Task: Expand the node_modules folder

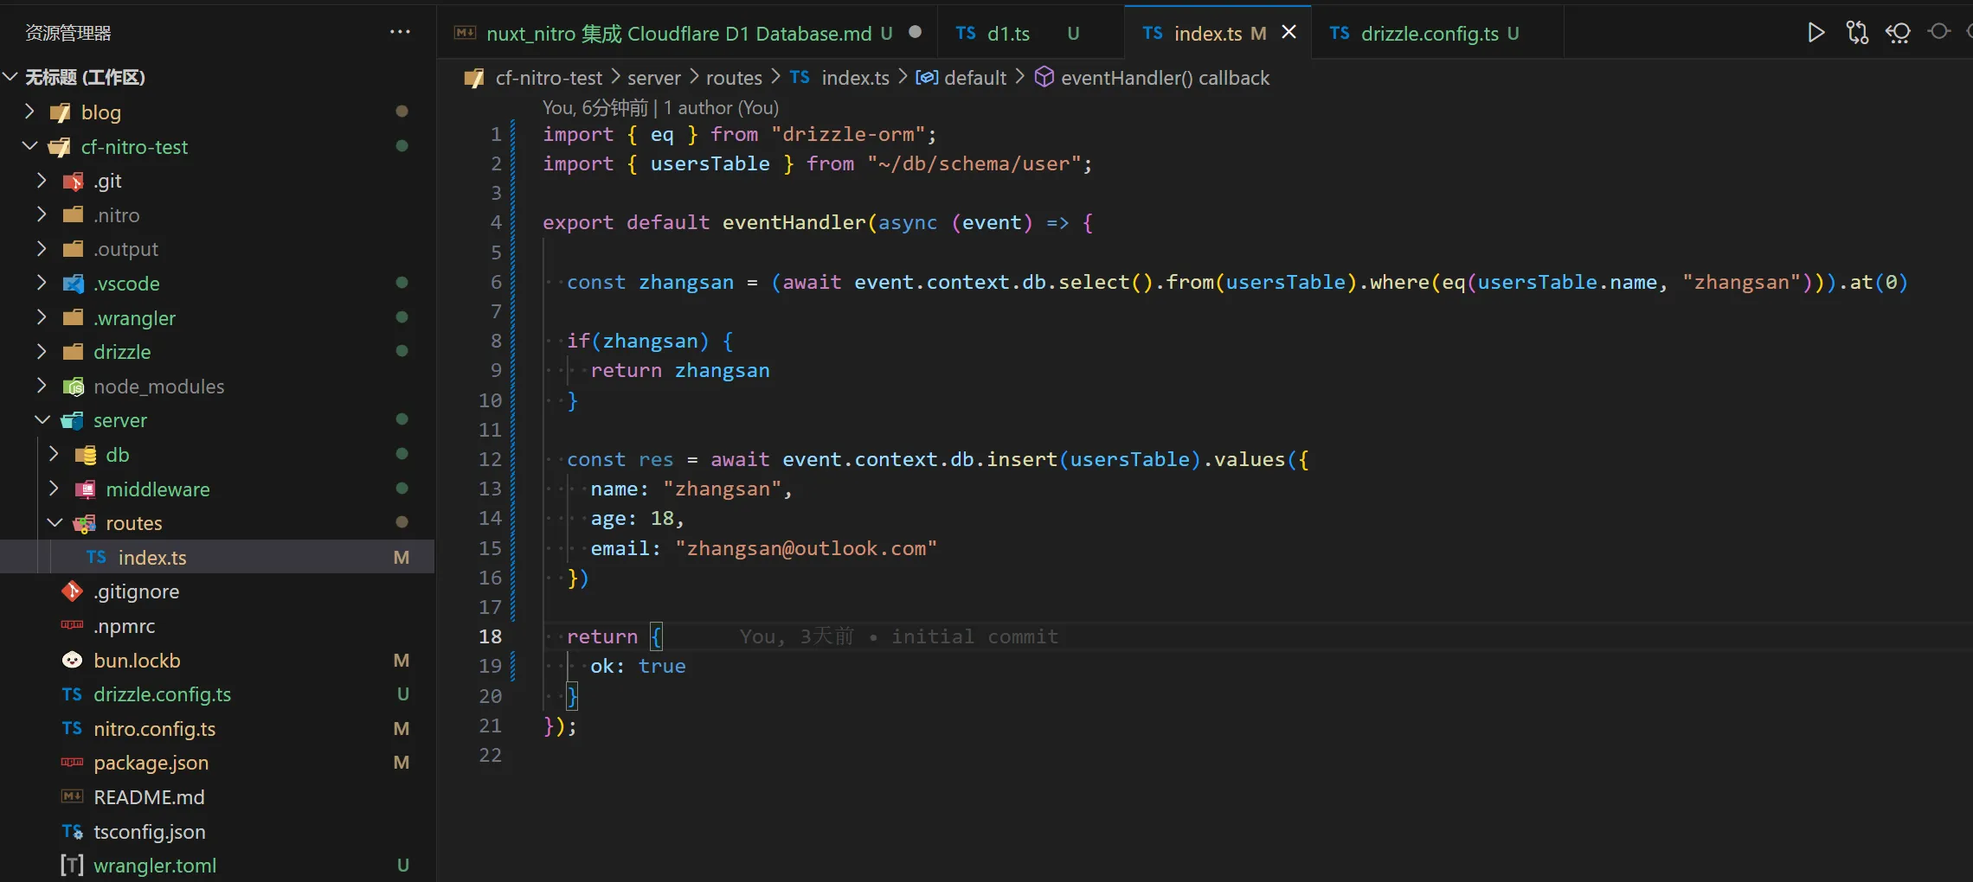Action: point(42,386)
